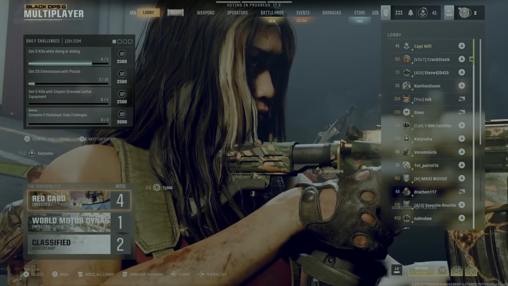This screenshot has width=508, height=286.
Task: Click PC platform icon beside [You] suk
Action: (462, 99)
